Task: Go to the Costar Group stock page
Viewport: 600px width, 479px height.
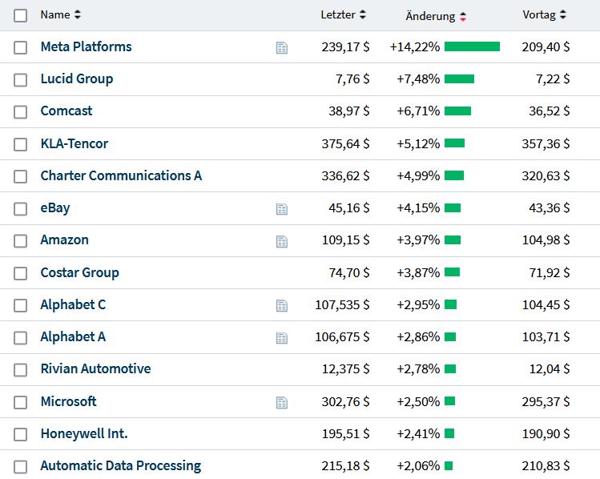Action: (x=79, y=272)
